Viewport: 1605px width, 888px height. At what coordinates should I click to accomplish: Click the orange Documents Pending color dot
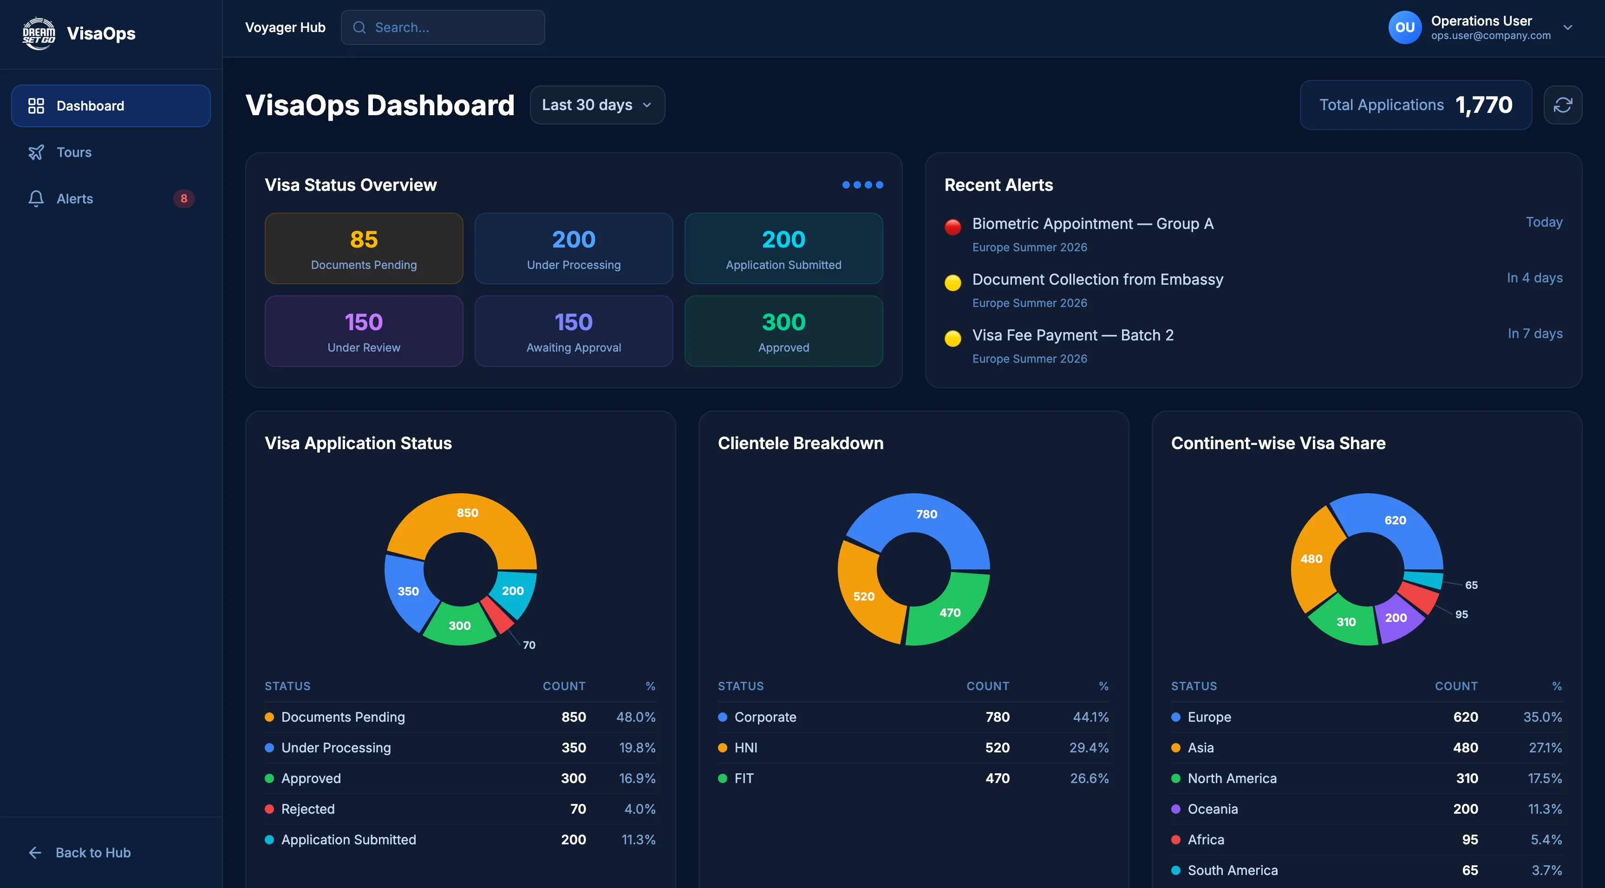click(270, 717)
